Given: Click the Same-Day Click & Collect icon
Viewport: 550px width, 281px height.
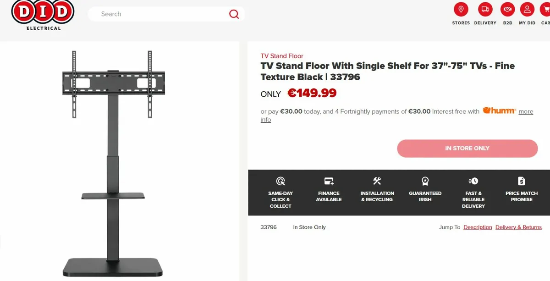Looking at the screenshot, I should point(280,181).
